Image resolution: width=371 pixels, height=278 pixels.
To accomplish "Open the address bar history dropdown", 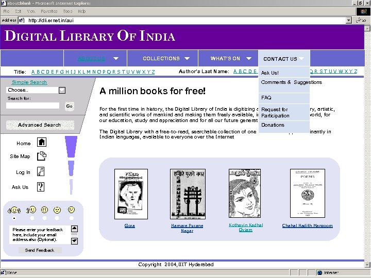I will (348, 20).
